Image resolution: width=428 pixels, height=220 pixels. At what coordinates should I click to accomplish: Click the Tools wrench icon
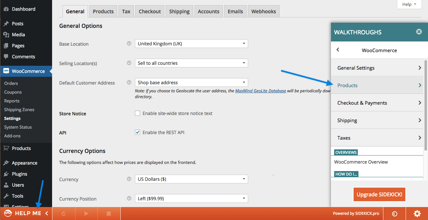[x=6, y=196]
